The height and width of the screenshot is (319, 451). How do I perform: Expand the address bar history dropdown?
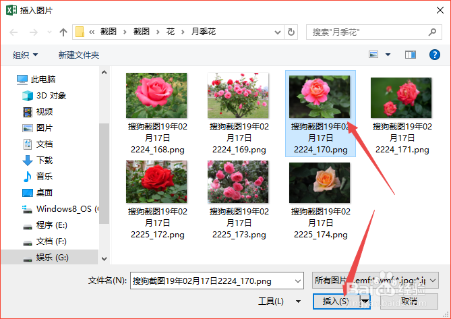(x=278, y=32)
